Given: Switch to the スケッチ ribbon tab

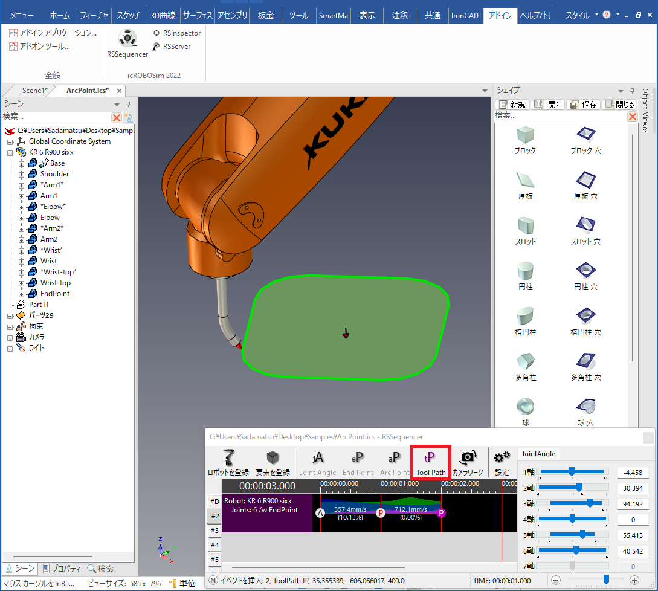Looking at the screenshot, I should 129,15.
